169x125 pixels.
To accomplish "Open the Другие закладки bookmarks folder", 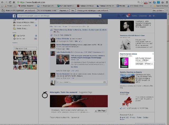I will click(161, 6).
